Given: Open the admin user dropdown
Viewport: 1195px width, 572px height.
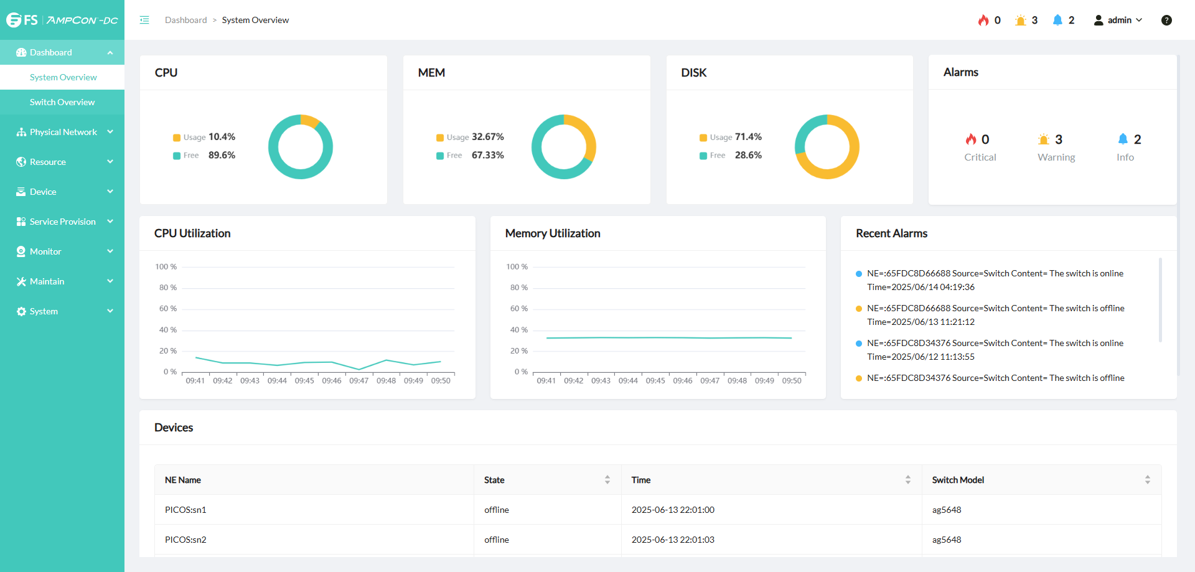Looking at the screenshot, I should [x=1118, y=20].
